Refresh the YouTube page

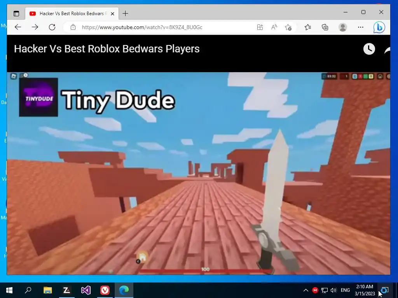(x=52, y=27)
